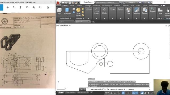Screen dimensions: 170x95
Task: Toggle object snap square icon in status bar
Action: click(x=137, y=93)
